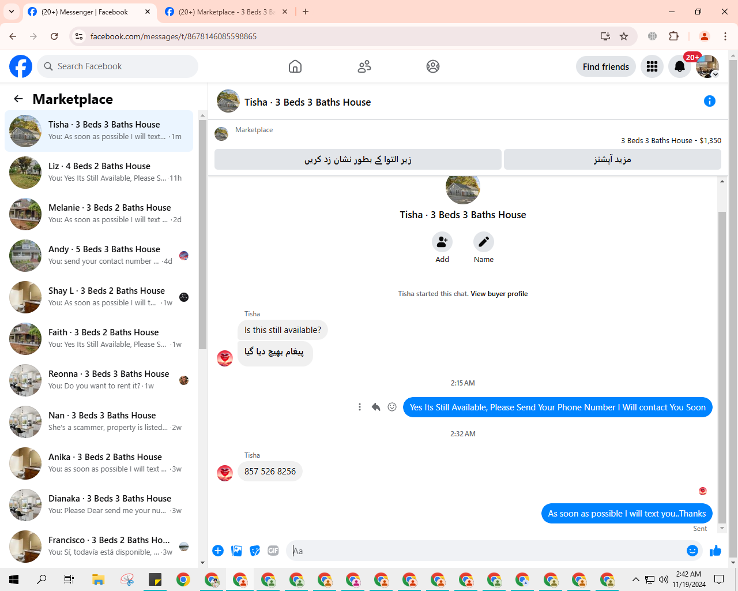Viewport: 738px width, 591px height.
Task: Open chat with Andy · 5 Beds 3 Baths House
Action: click(x=99, y=256)
